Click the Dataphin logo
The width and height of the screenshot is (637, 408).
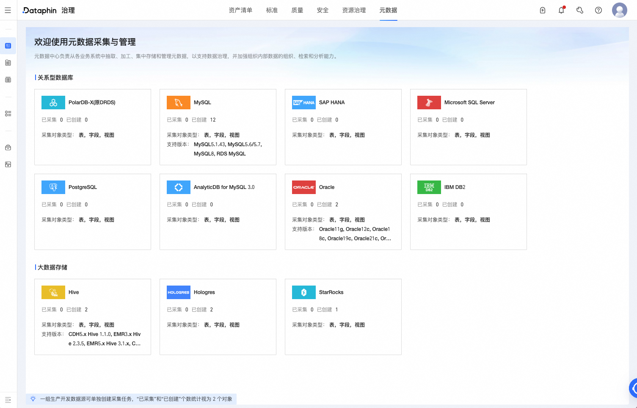(x=39, y=10)
